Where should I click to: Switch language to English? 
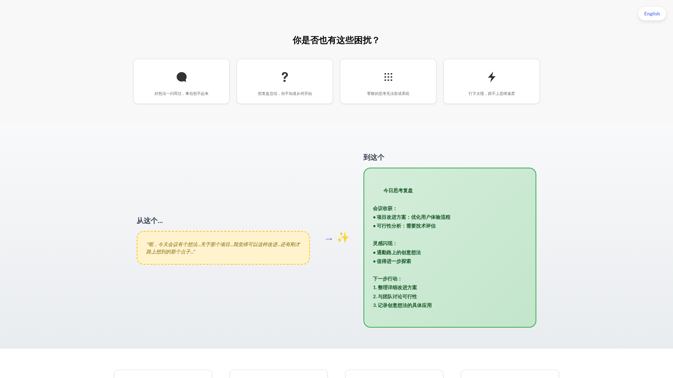coord(652,14)
